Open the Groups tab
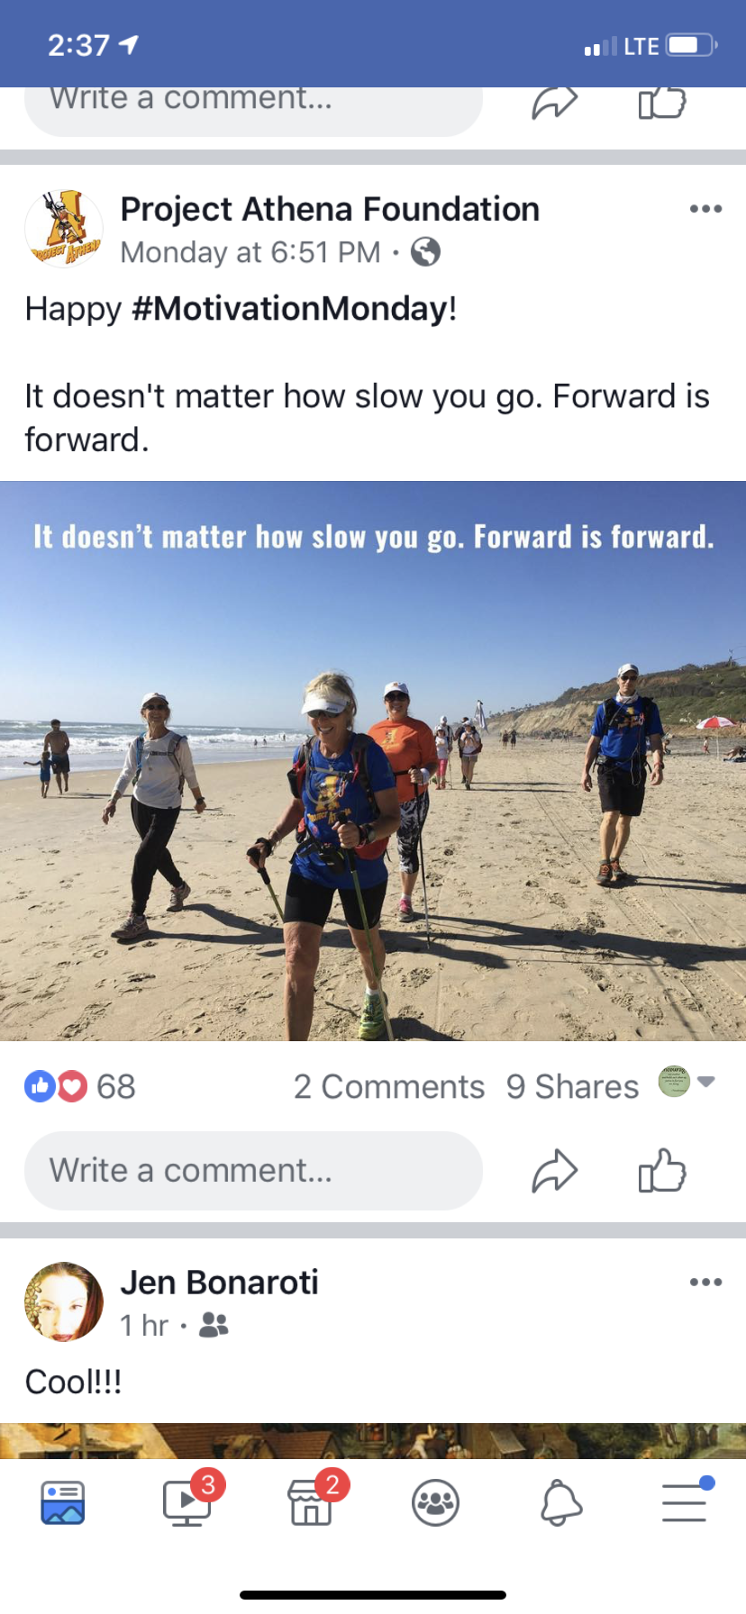The width and height of the screenshot is (746, 1614). point(436,1502)
